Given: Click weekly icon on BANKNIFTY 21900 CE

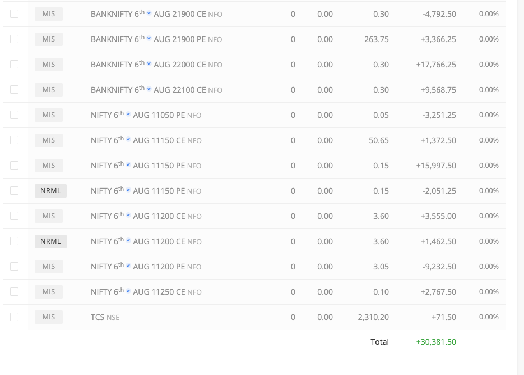Looking at the screenshot, I should [x=149, y=13].
